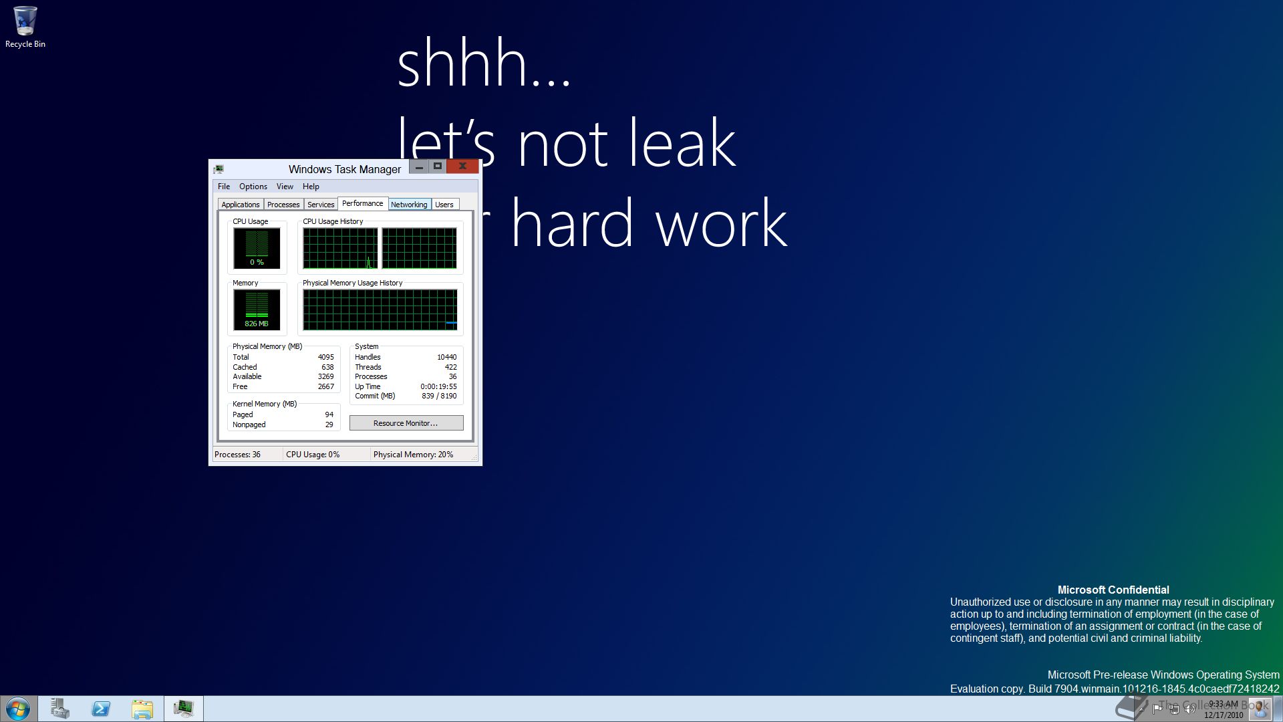Click the second CPU Usage History graph

coord(419,248)
